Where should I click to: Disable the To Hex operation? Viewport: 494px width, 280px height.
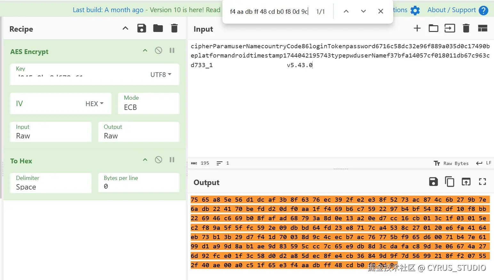click(x=158, y=160)
